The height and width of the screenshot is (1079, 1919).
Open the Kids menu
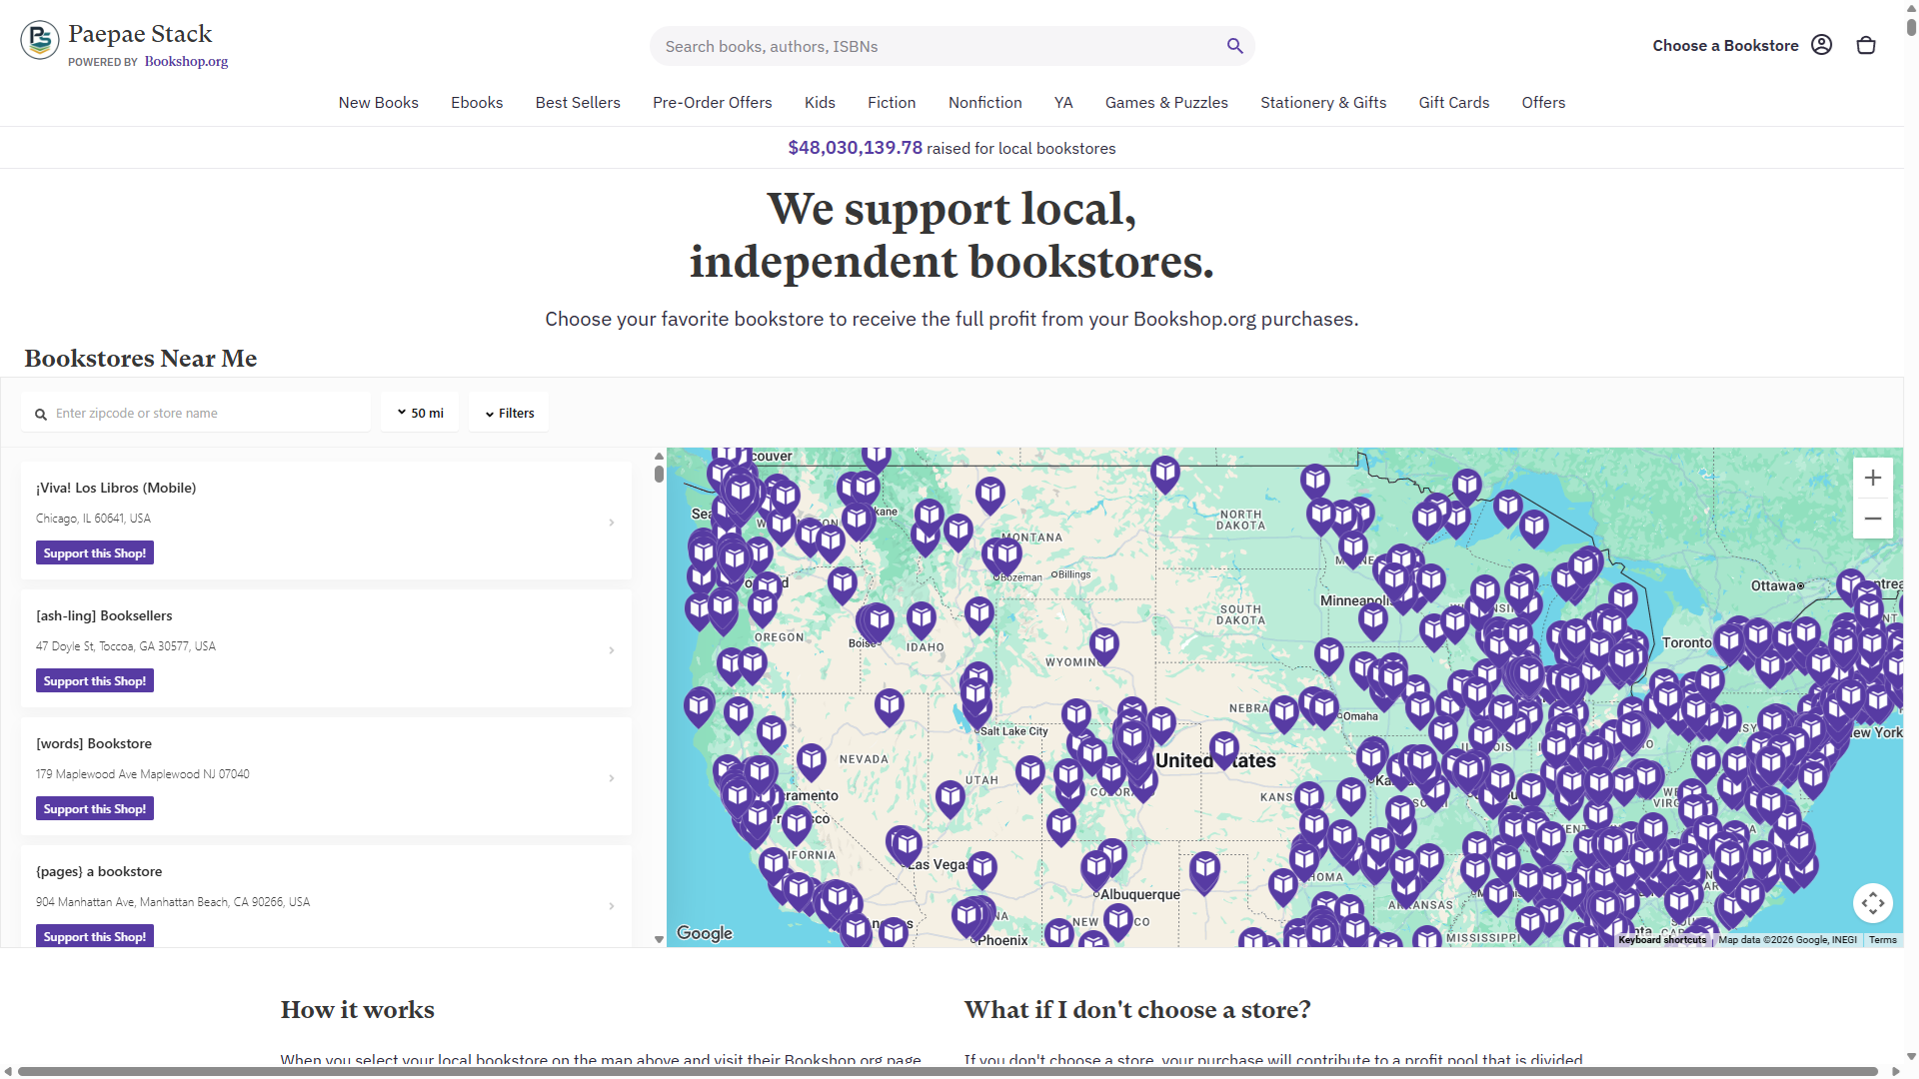820,103
